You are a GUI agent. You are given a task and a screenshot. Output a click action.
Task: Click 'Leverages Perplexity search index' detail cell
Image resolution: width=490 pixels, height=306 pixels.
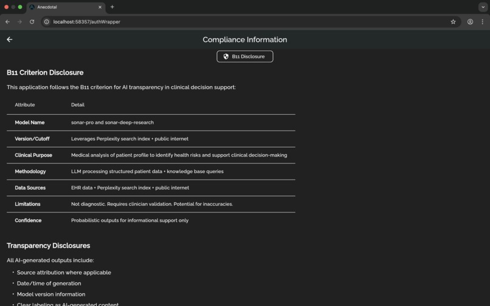(x=129, y=139)
